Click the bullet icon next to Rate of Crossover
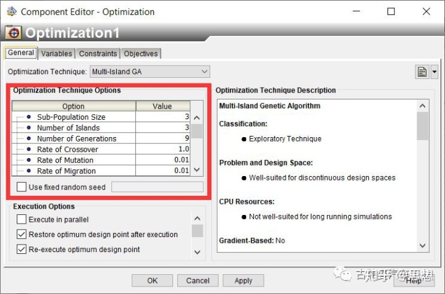The height and width of the screenshot is (294, 445). (x=29, y=149)
